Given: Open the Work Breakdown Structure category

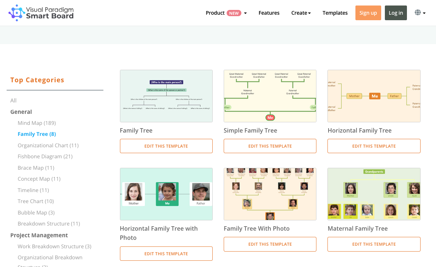Looking at the screenshot, I should click(x=54, y=246).
